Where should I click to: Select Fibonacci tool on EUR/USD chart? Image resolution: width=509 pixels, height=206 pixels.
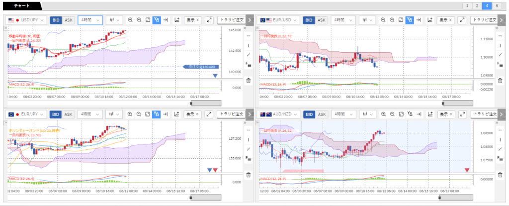tap(501, 64)
